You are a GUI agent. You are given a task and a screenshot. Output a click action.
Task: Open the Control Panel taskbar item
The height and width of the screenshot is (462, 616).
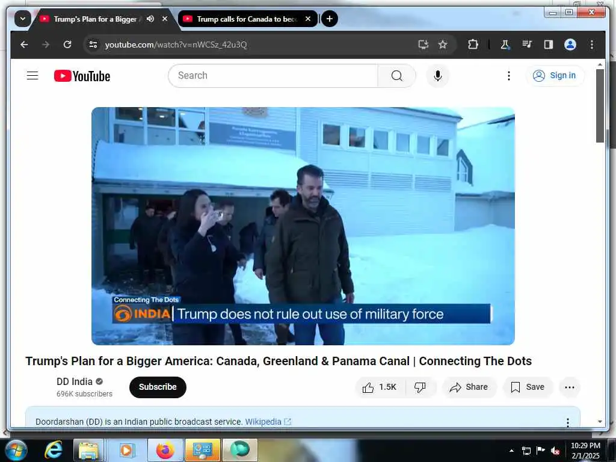pos(203,450)
